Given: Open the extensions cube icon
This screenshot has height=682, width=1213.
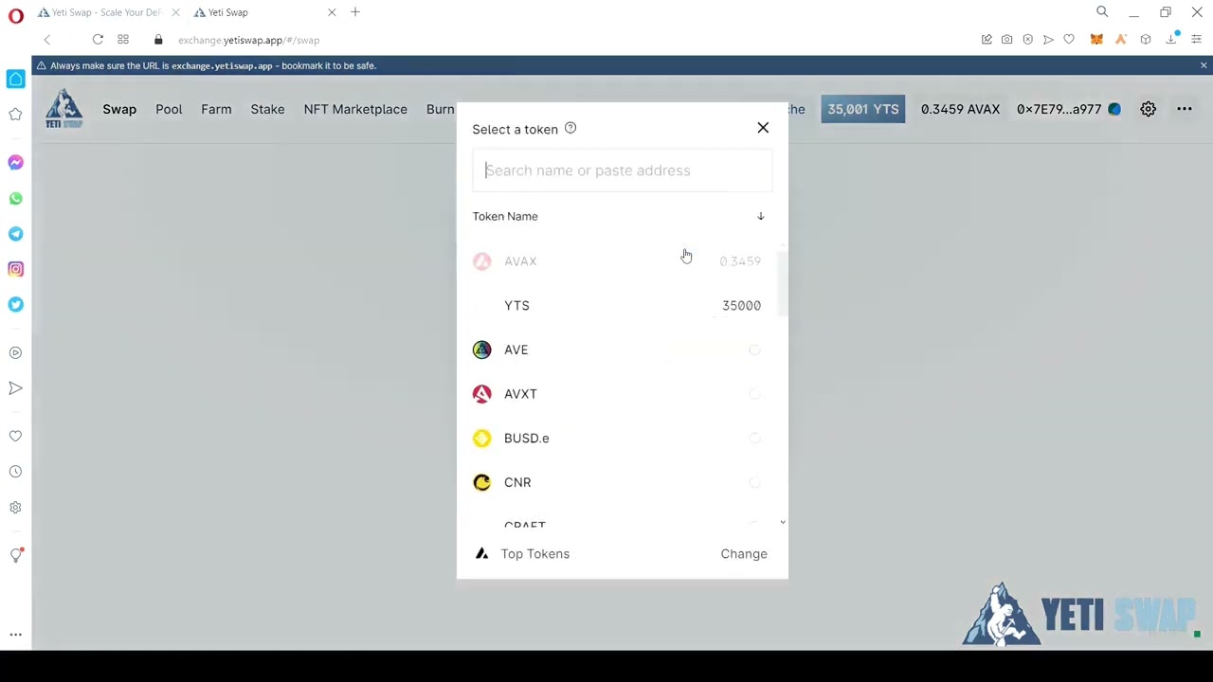Looking at the screenshot, I should pos(1146,40).
